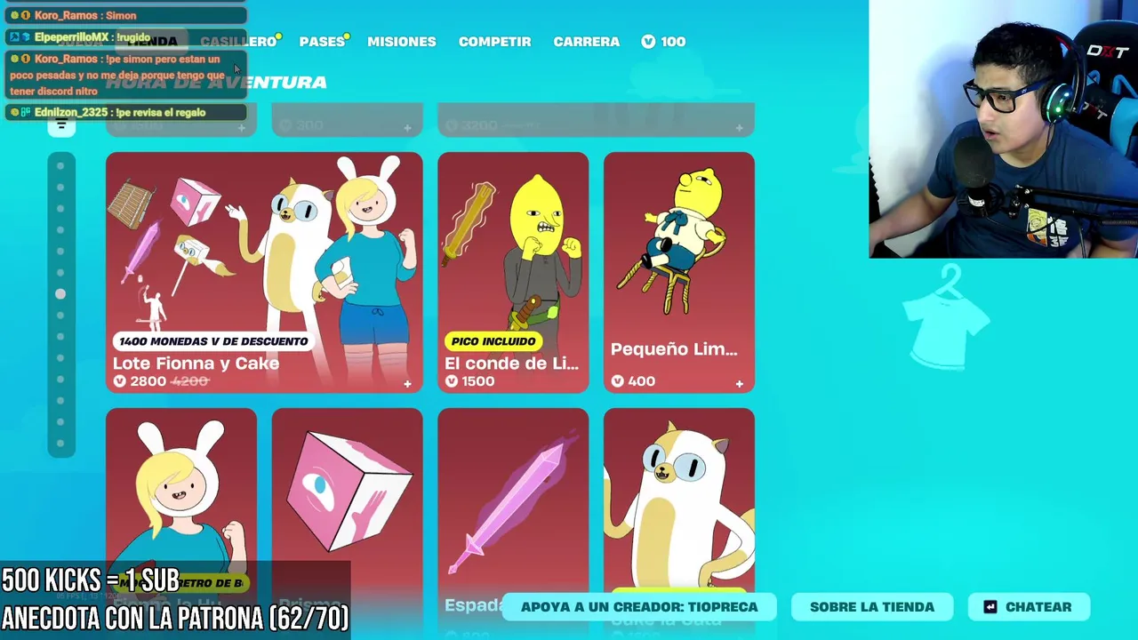This screenshot has width=1138, height=640.
Task: Open the Pases tab
Action: click(x=322, y=41)
